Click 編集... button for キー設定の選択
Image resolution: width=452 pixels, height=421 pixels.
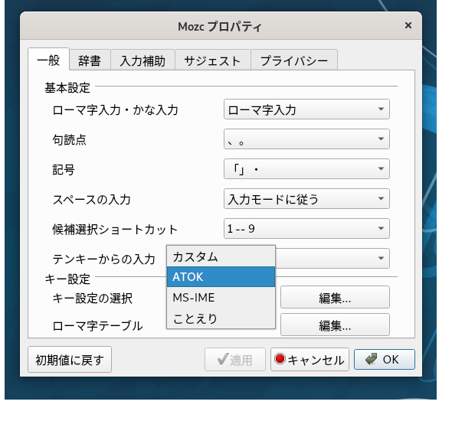[335, 298]
